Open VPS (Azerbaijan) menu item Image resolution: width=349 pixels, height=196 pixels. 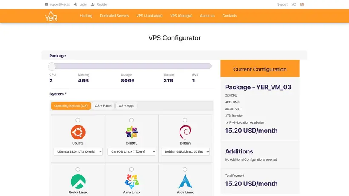tap(149, 16)
